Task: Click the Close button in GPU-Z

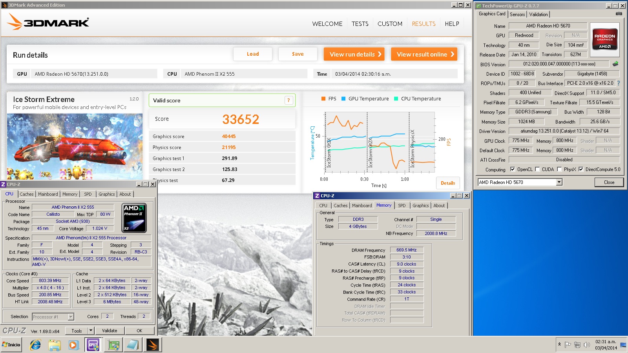Action: pos(609,182)
